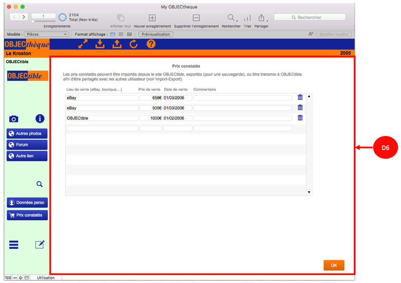Screen dimensions: 401x283
Task: Click Supprimer l'enregistrement toolbar icon
Action: 196,18
